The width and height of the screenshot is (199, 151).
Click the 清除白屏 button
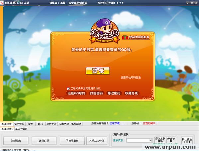click(44, 141)
